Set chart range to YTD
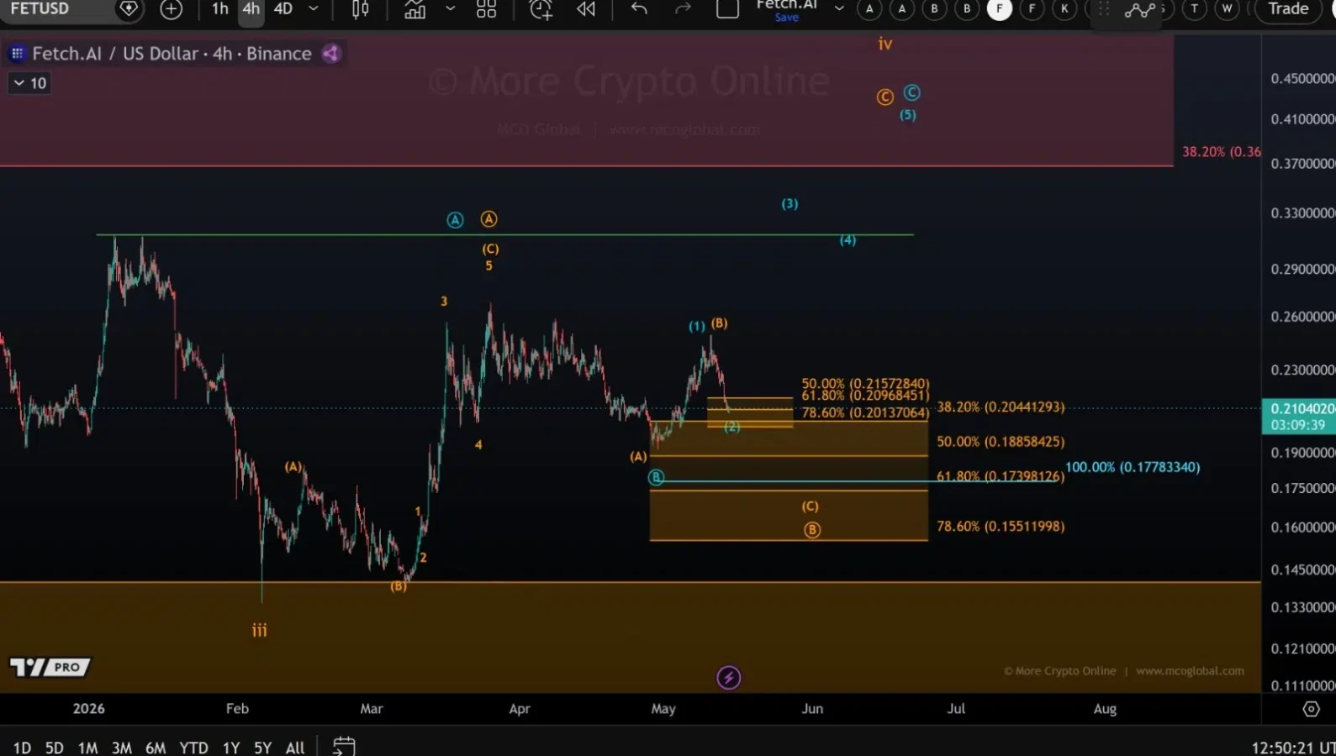The height and width of the screenshot is (756, 1336). point(193,747)
